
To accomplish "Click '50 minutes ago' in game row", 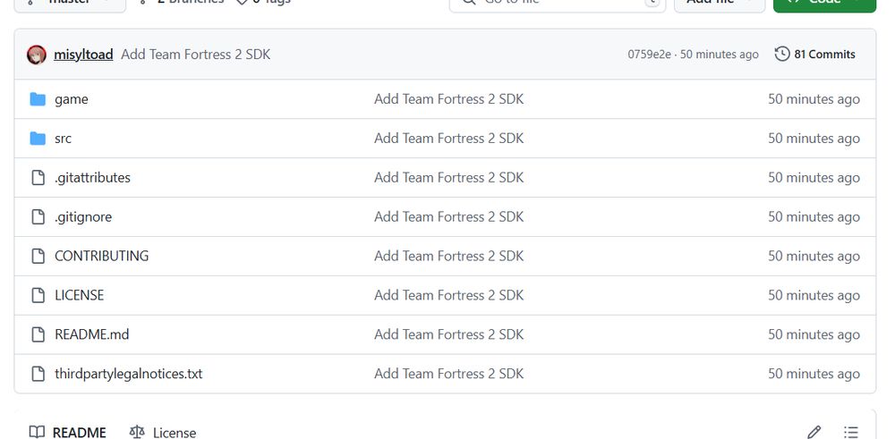I will [x=814, y=99].
